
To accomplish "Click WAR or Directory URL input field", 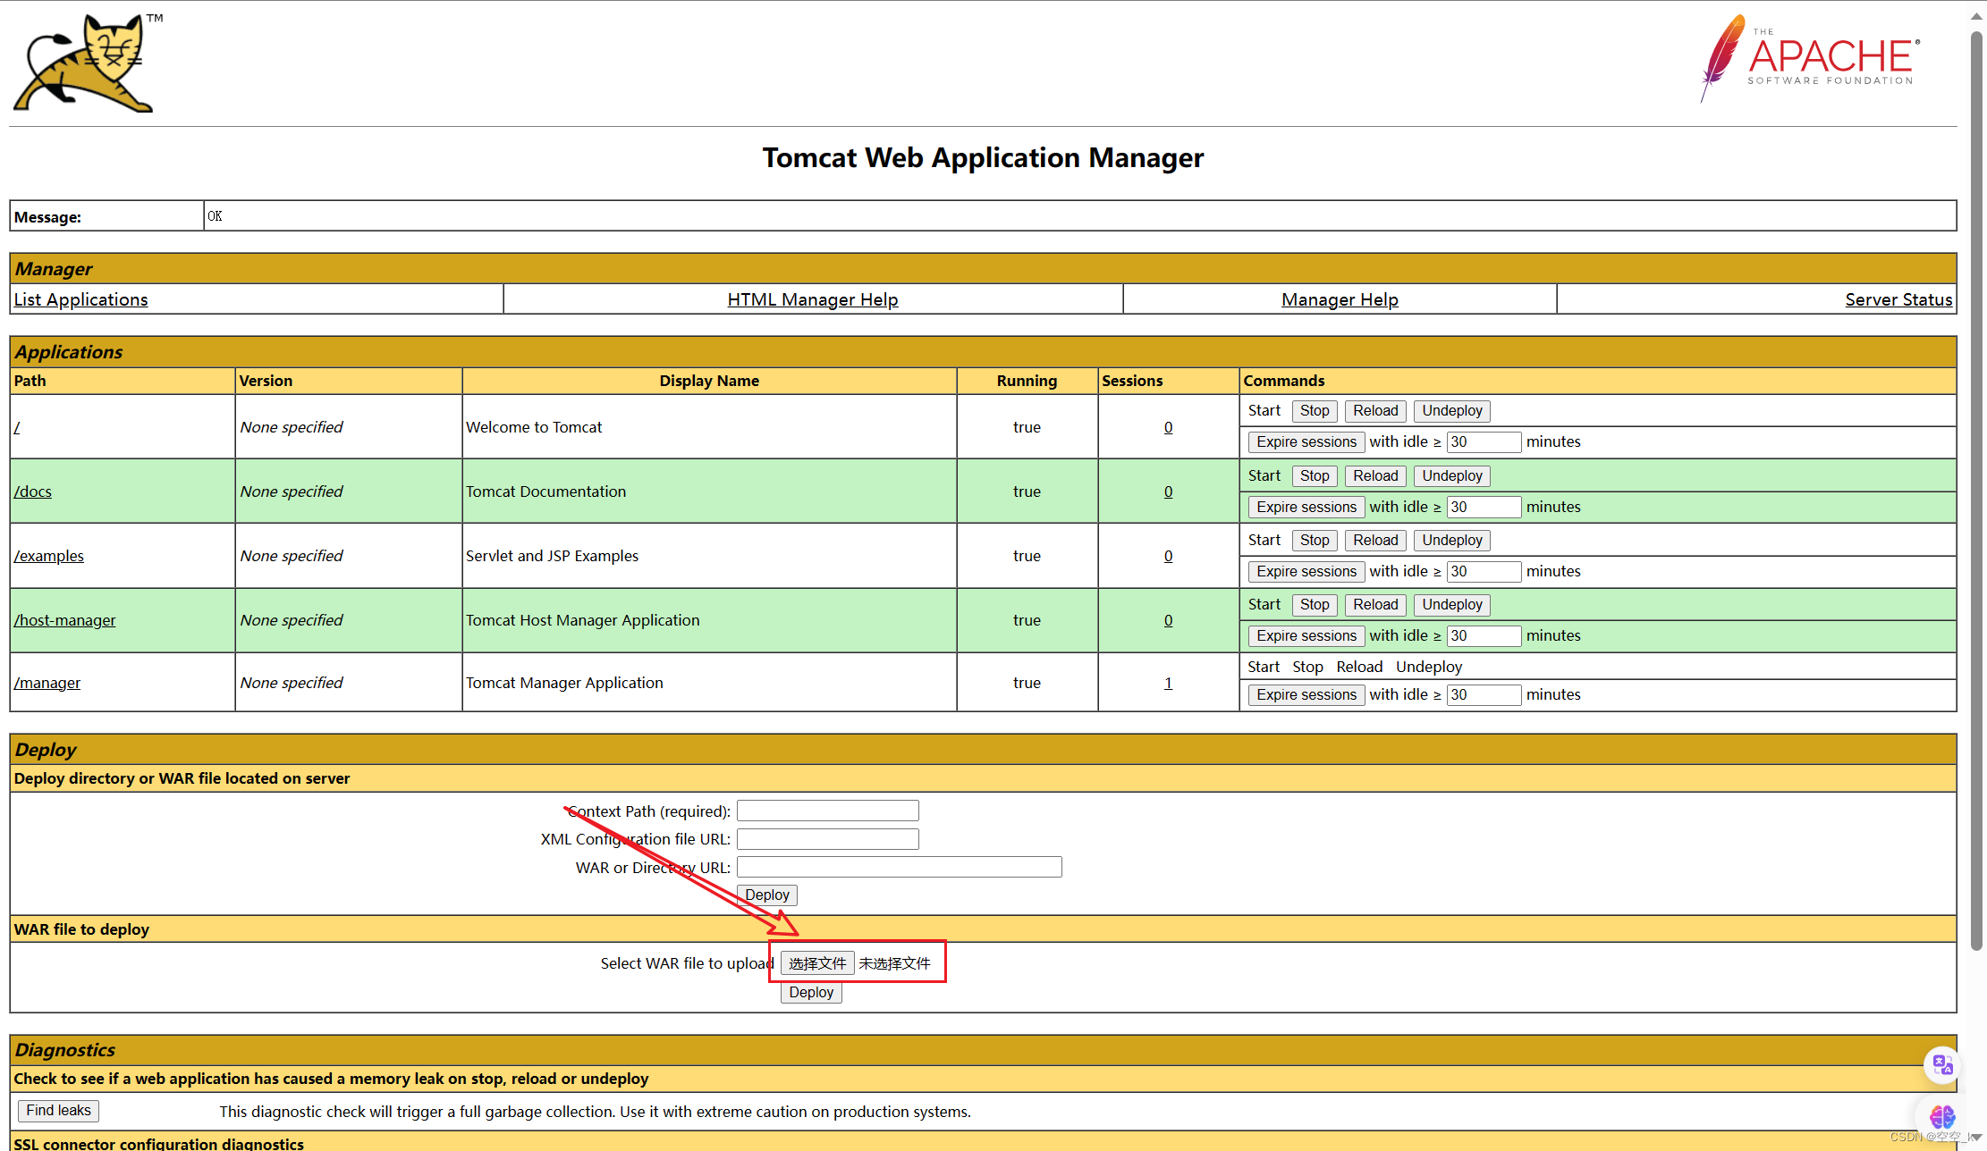I will (900, 866).
